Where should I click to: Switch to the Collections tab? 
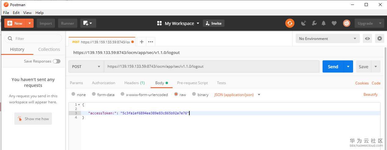[x=49, y=49]
